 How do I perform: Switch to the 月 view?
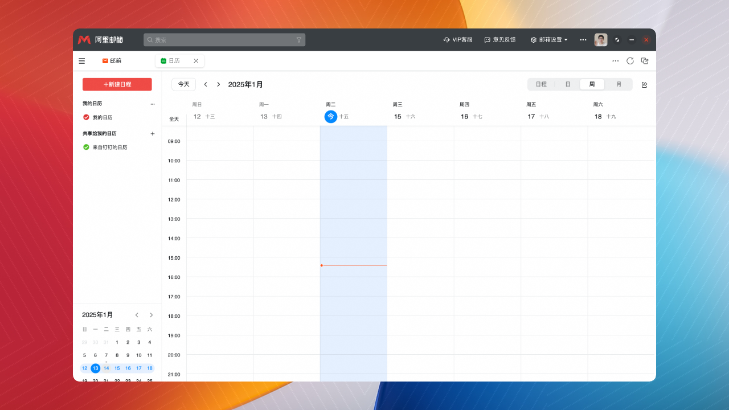pos(619,84)
